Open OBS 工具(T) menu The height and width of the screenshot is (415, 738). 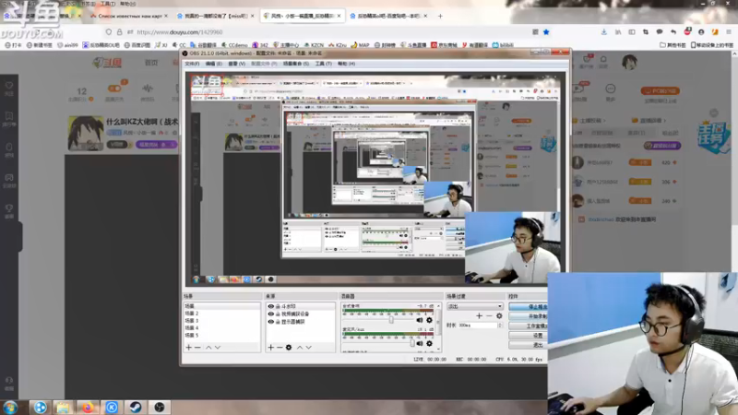pos(324,64)
